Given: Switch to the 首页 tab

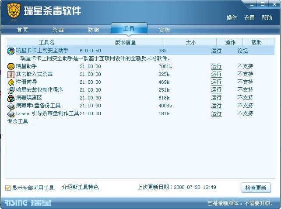Looking at the screenshot, I should click(x=23, y=30).
